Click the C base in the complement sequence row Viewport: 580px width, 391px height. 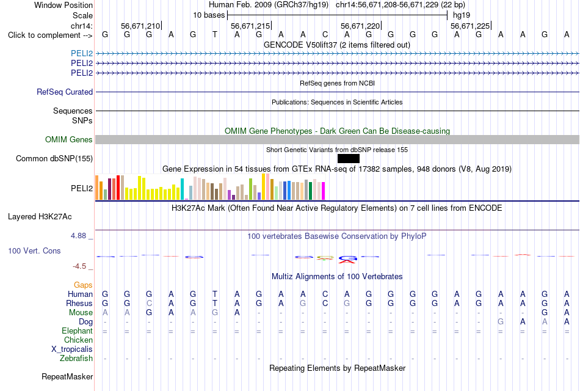point(325,35)
